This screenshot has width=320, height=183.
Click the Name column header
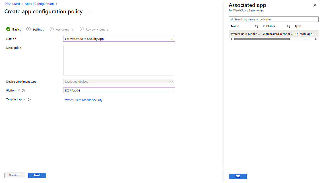[x=235, y=26]
